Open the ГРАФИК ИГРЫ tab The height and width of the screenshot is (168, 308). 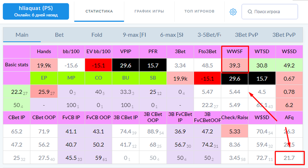click(x=149, y=11)
